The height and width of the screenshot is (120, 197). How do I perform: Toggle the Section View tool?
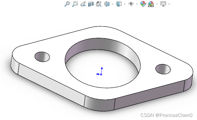pyautogui.click(x=91, y=4)
